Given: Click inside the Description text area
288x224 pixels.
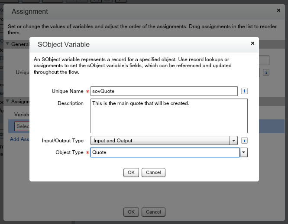Looking at the screenshot, I should [x=169, y=115].
